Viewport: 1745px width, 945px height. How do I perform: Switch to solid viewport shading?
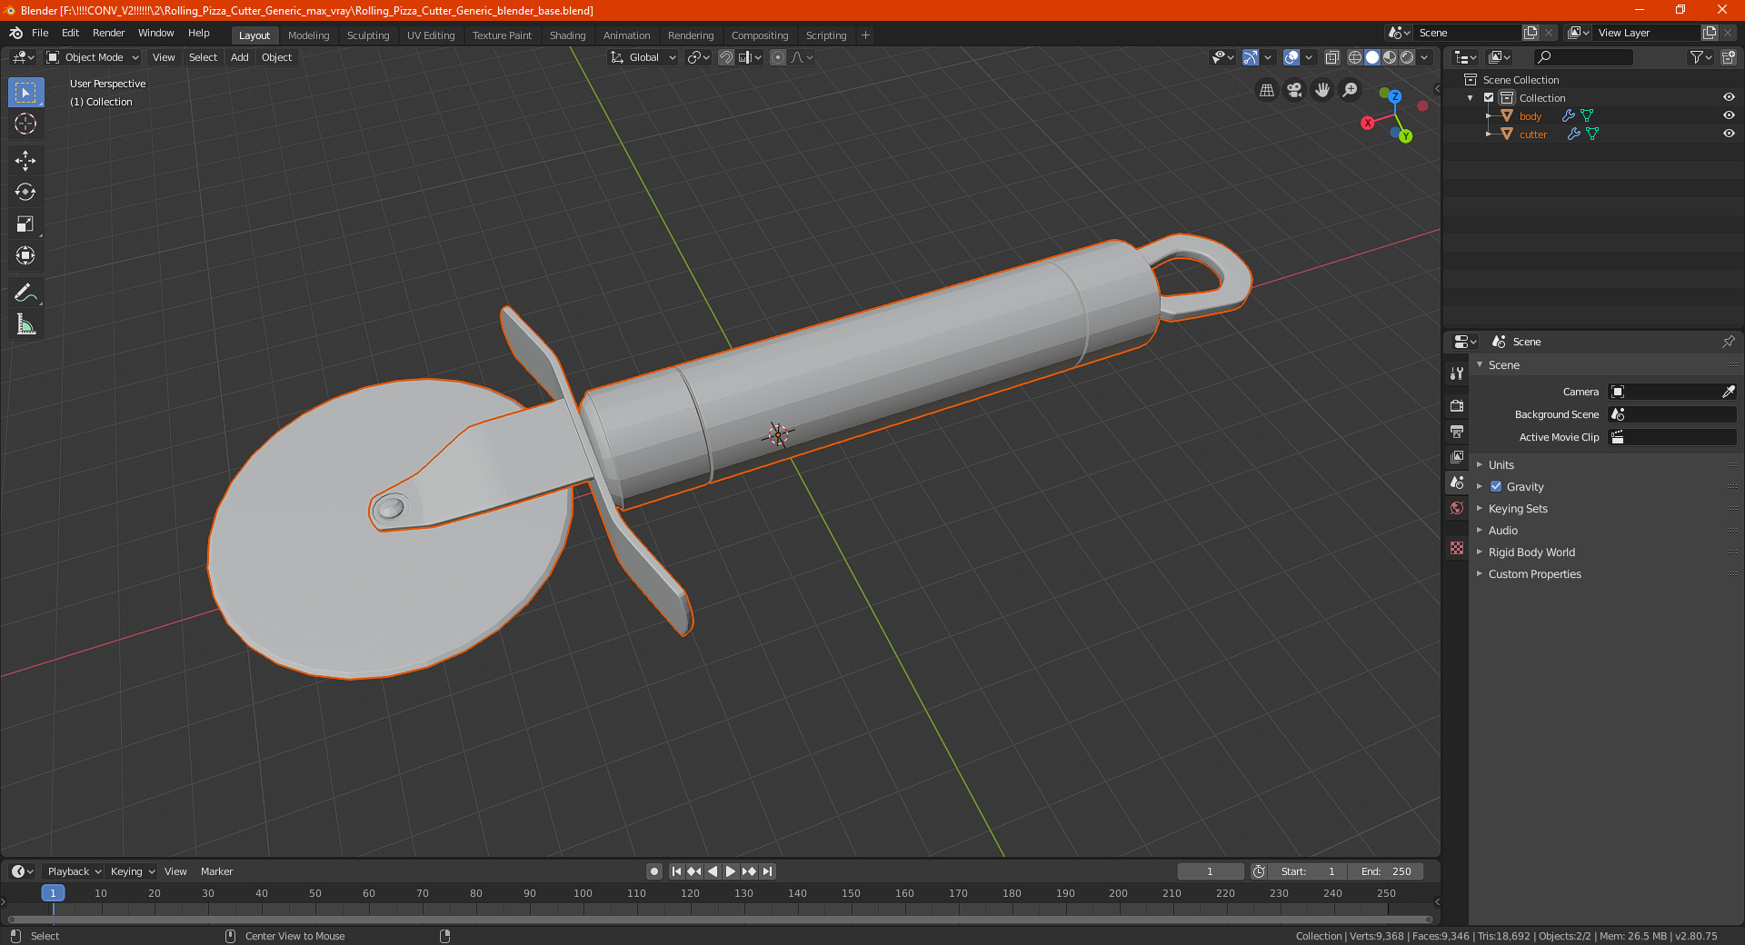1372,57
